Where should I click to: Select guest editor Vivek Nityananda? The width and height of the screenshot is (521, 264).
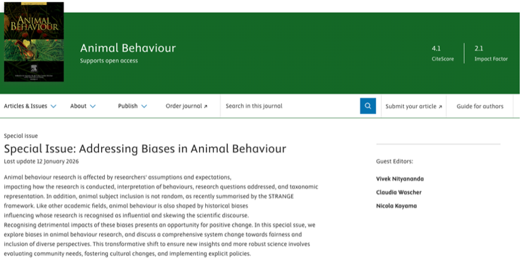pyautogui.click(x=400, y=179)
